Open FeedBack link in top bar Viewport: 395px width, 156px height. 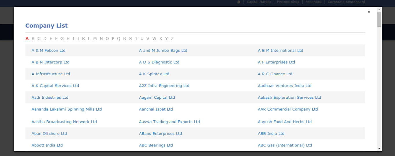point(313,2)
